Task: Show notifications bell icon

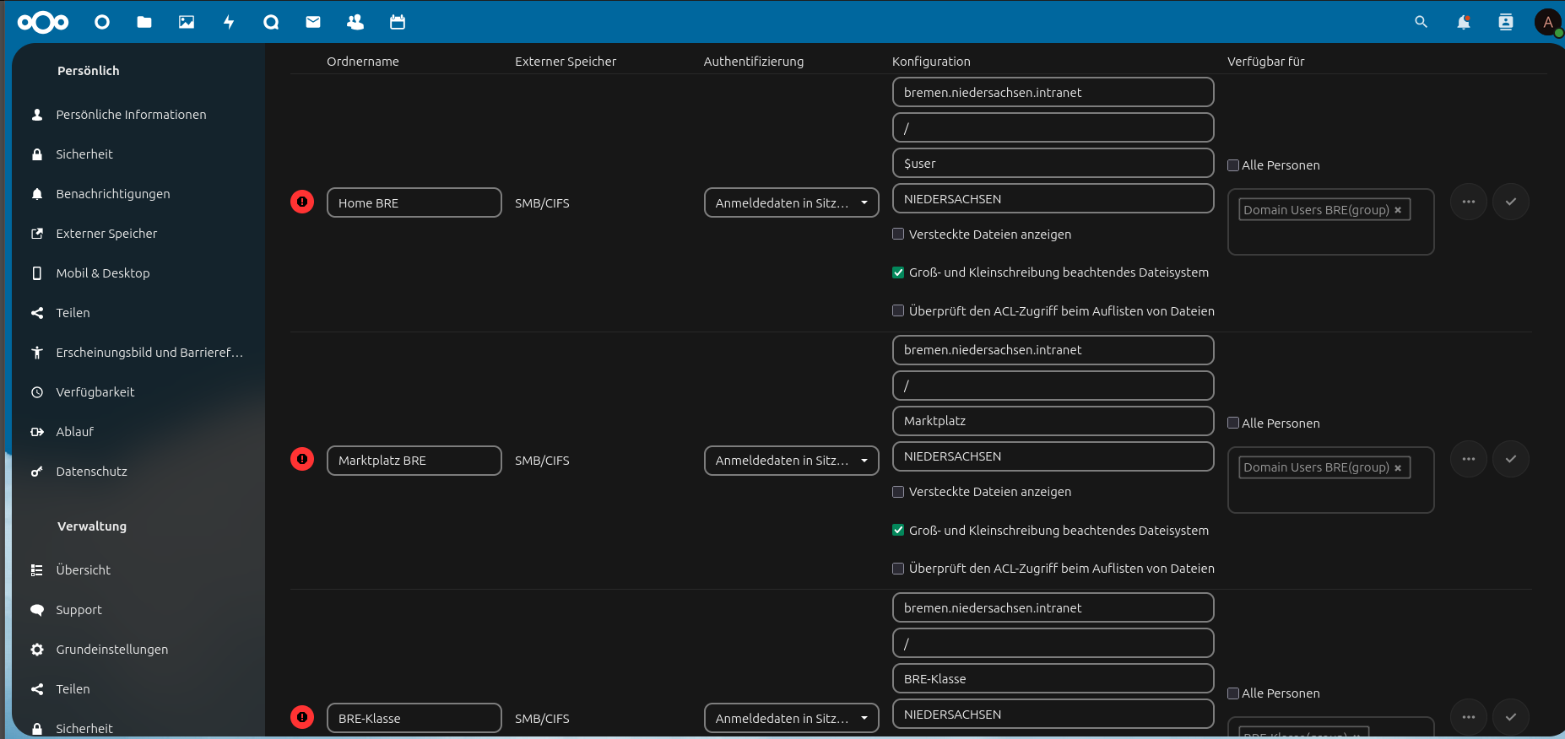Action: point(1463,22)
